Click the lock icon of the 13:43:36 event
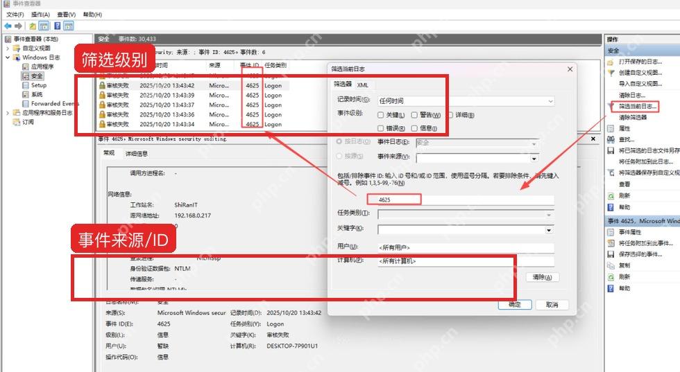This screenshot has height=372, width=680. [x=102, y=114]
